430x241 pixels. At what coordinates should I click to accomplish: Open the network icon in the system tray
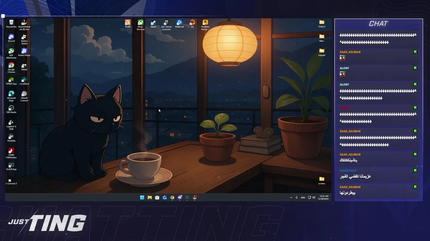[x=309, y=197]
